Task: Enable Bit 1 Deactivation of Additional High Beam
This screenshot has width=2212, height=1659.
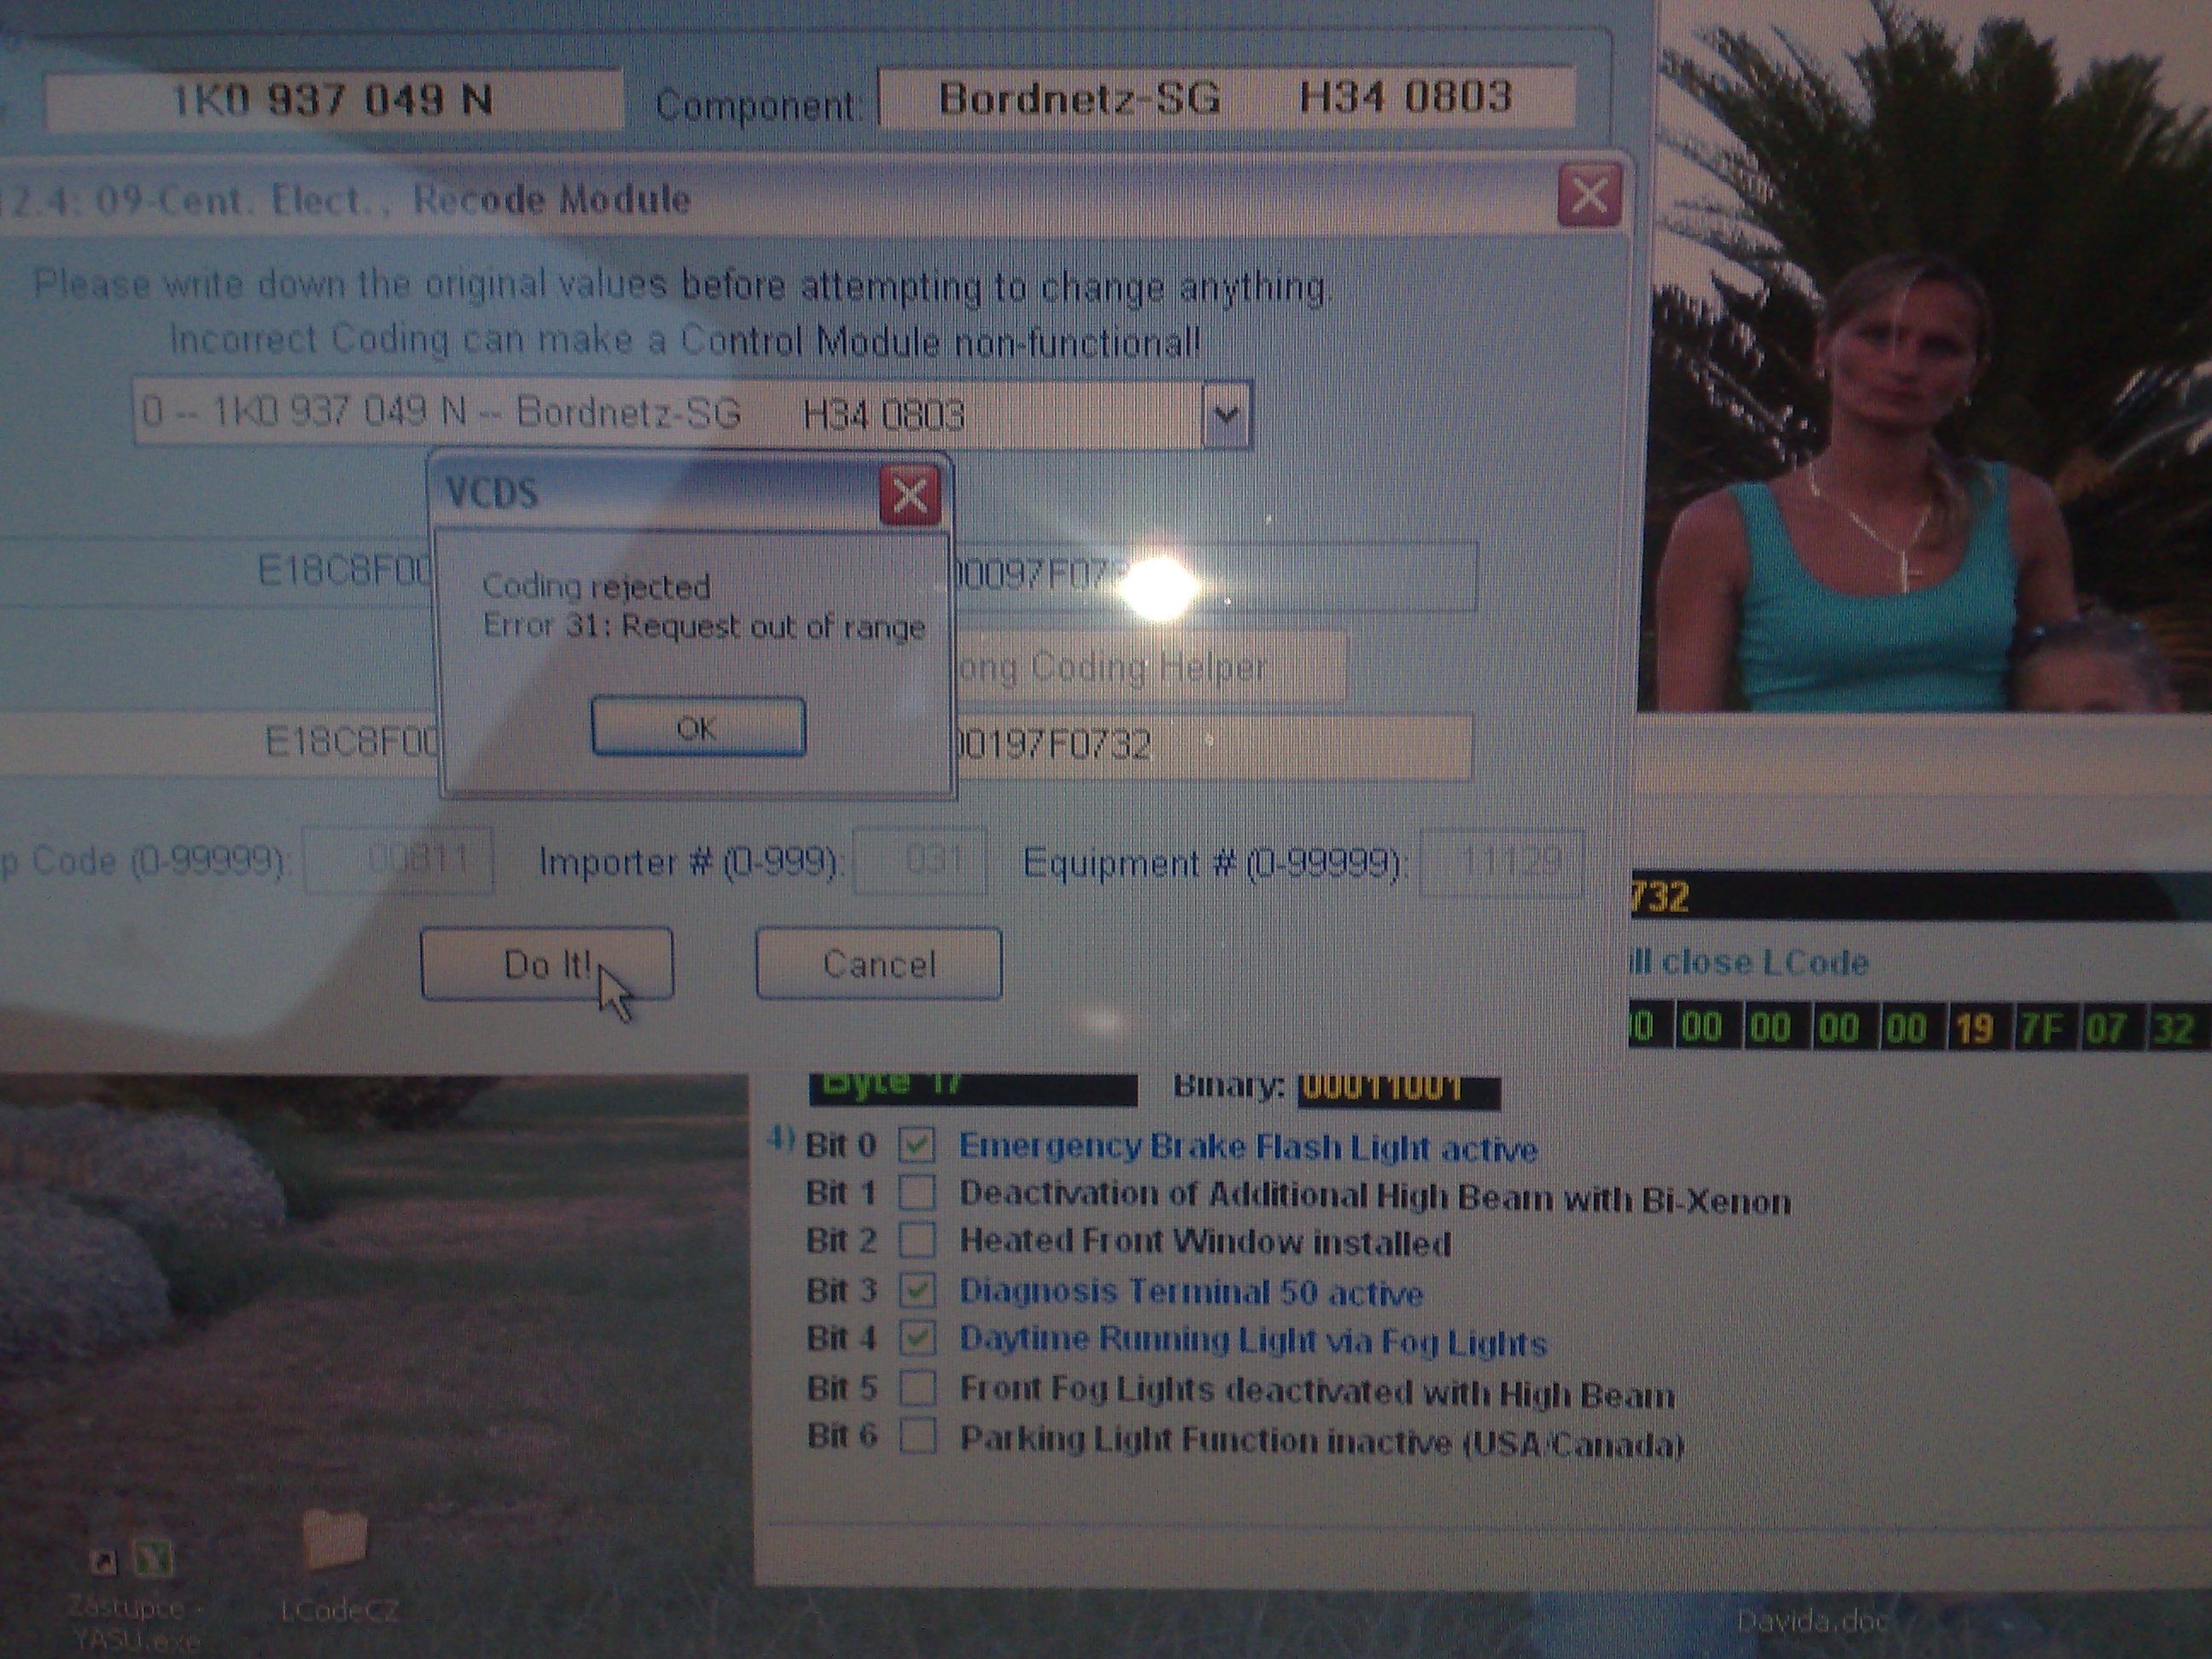Action: [x=917, y=1193]
